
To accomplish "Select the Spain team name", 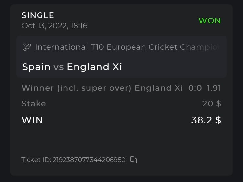I will [x=36, y=67].
